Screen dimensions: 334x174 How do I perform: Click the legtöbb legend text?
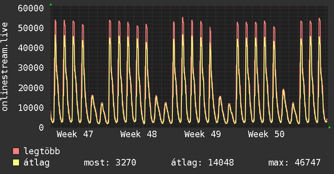(42, 151)
